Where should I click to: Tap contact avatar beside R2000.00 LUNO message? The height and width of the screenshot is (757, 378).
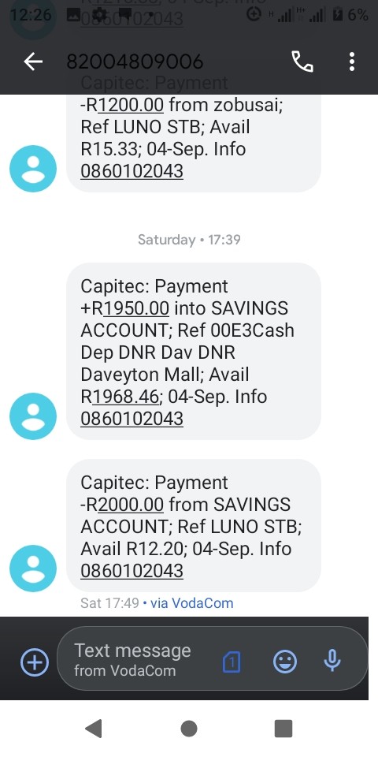tap(33, 569)
